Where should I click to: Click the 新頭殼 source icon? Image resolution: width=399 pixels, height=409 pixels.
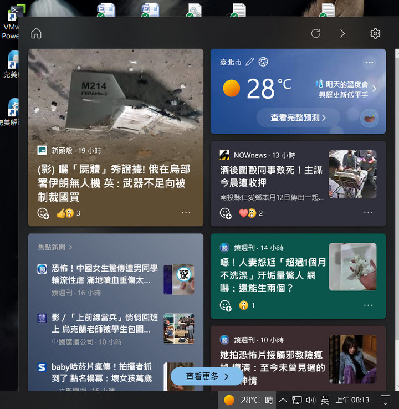tap(42, 150)
